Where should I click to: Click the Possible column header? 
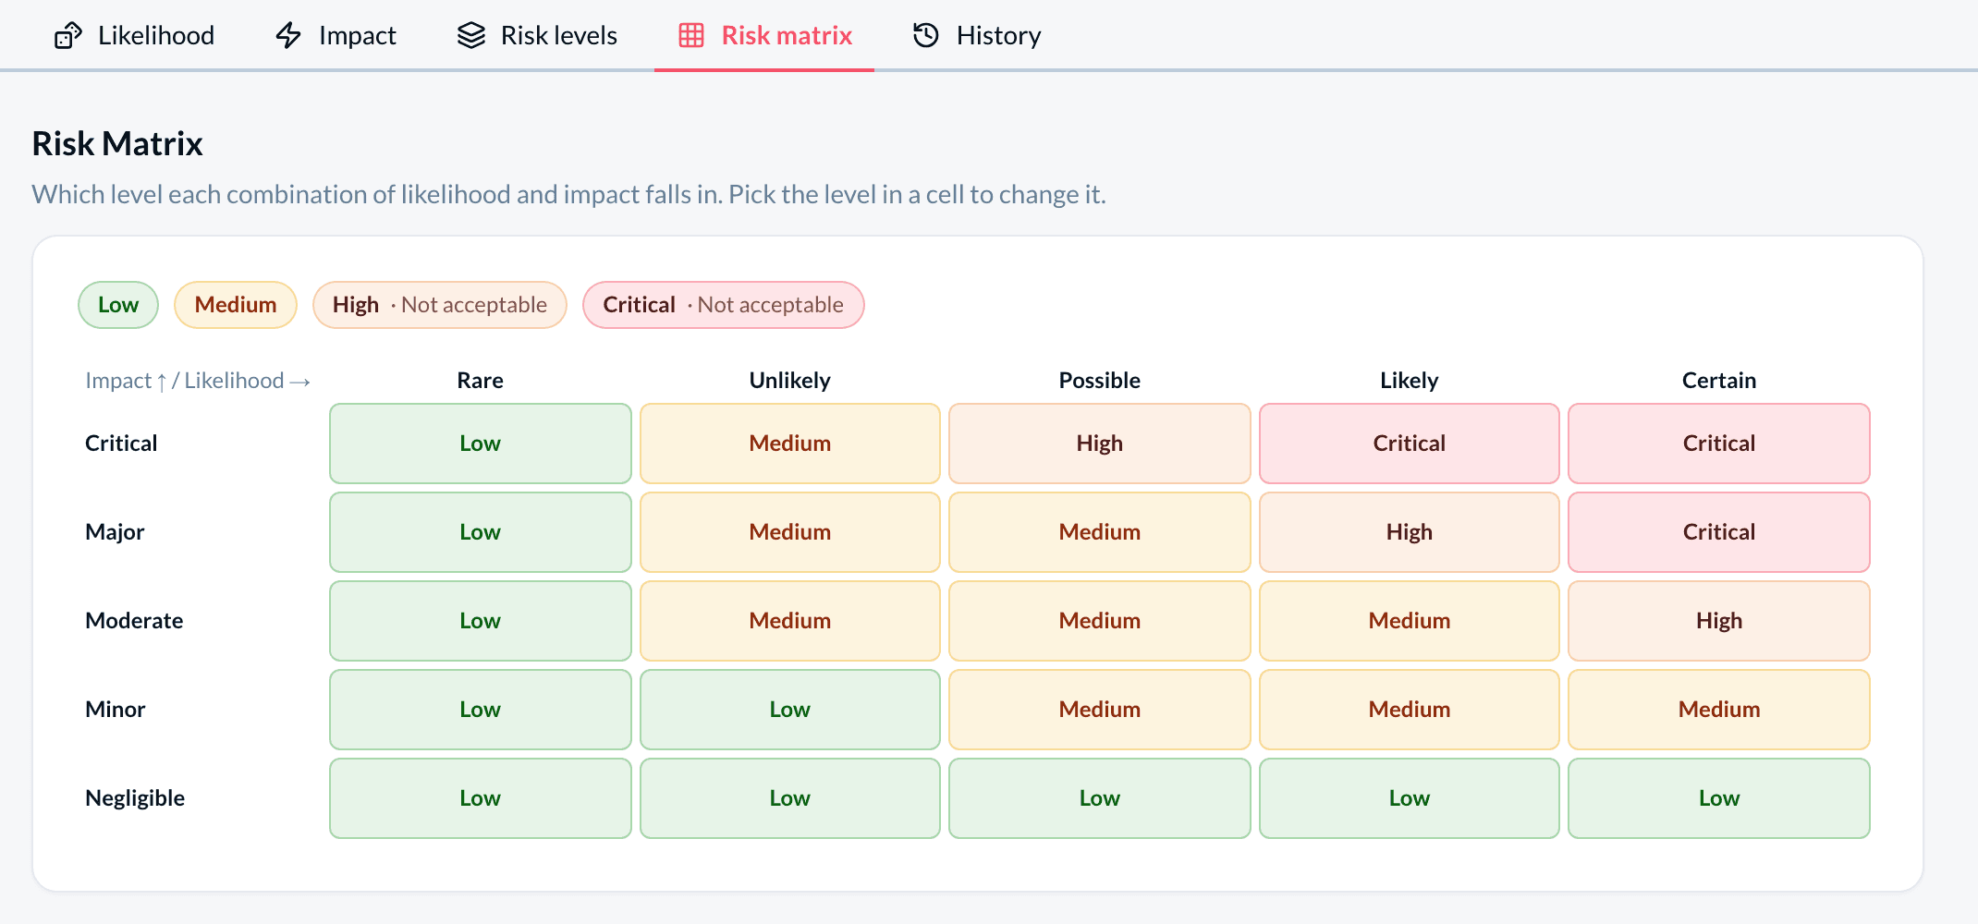tap(1100, 381)
